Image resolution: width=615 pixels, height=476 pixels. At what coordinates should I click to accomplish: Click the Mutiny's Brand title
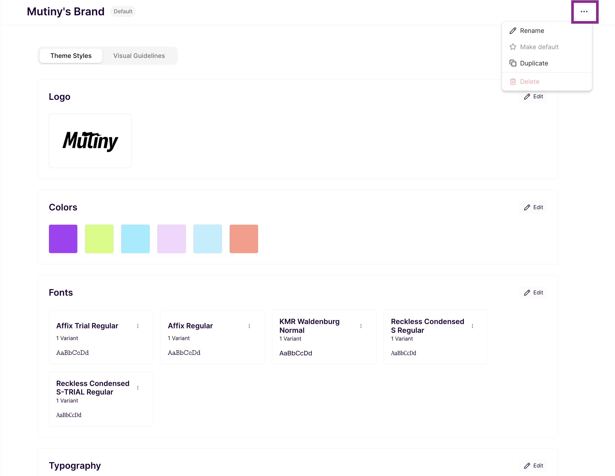[x=66, y=12]
